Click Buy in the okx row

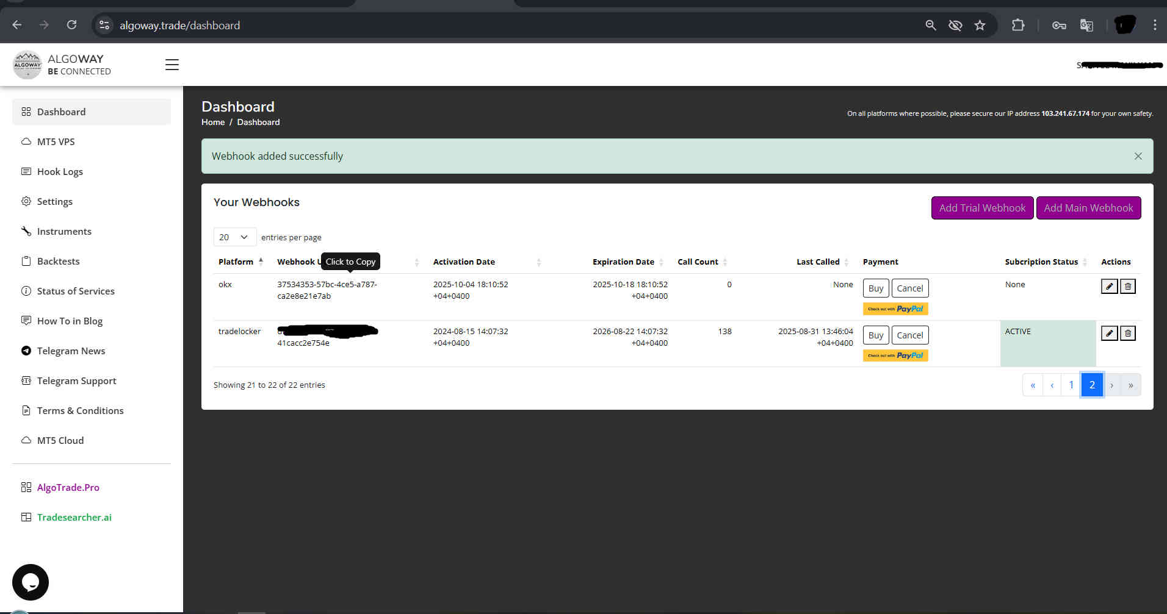coord(875,288)
